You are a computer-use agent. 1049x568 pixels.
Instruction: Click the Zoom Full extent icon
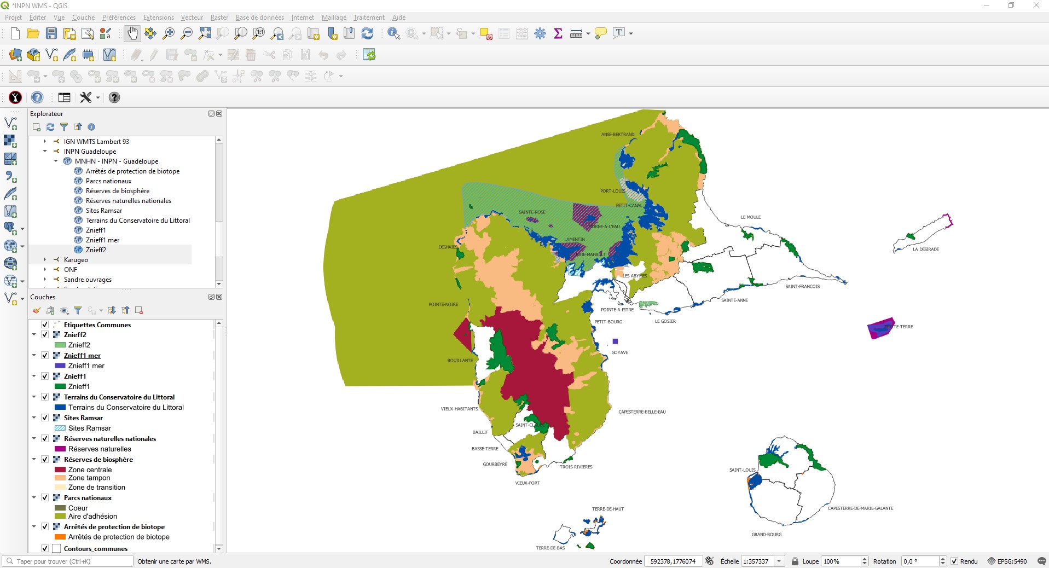pos(205,33)
